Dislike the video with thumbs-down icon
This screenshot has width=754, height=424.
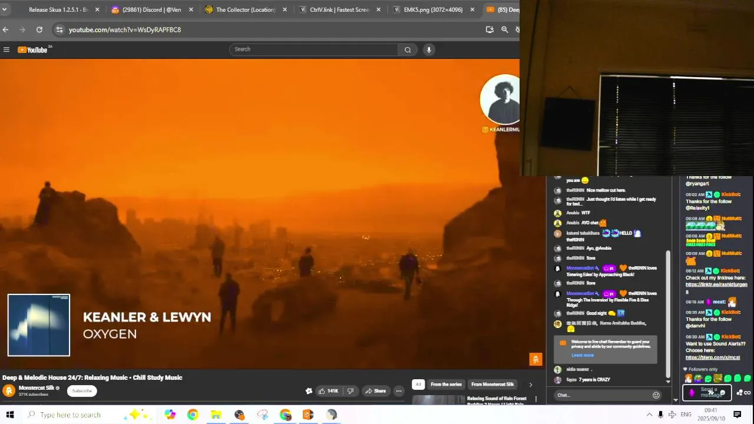click(x=350, y=391)
